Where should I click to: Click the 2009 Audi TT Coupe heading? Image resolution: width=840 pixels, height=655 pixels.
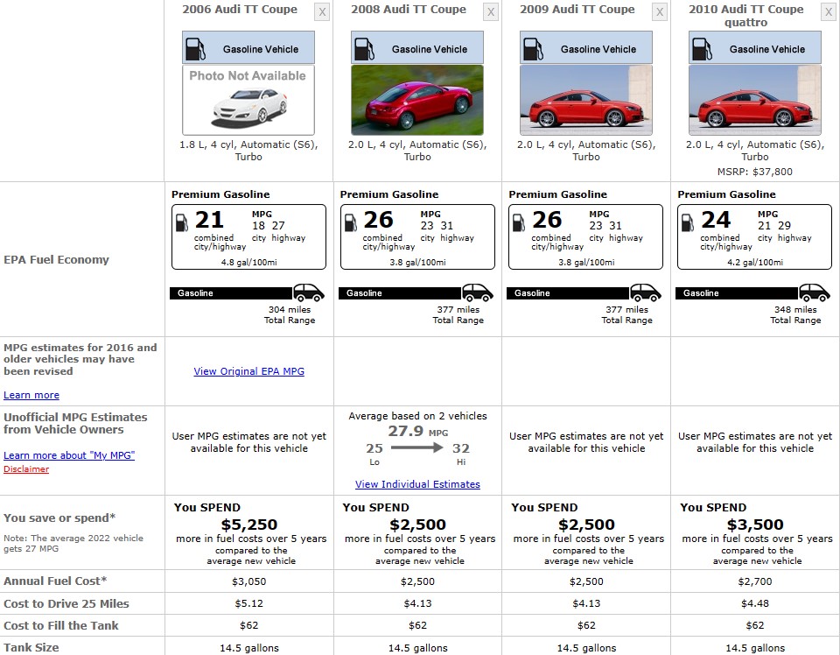577,9
